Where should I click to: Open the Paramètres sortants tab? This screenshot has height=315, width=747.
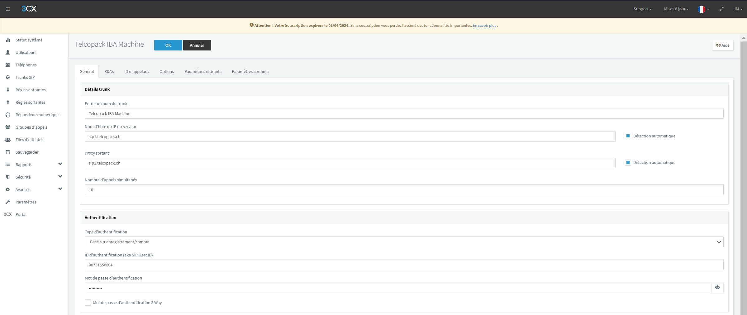click(x=250, y=71)
